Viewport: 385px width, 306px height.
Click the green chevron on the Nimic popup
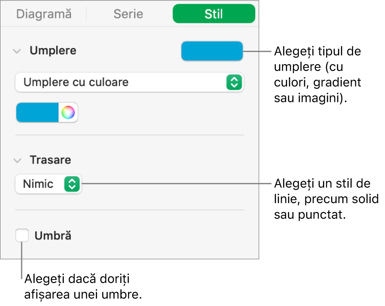pyautogui.click(x=72, y=184)
